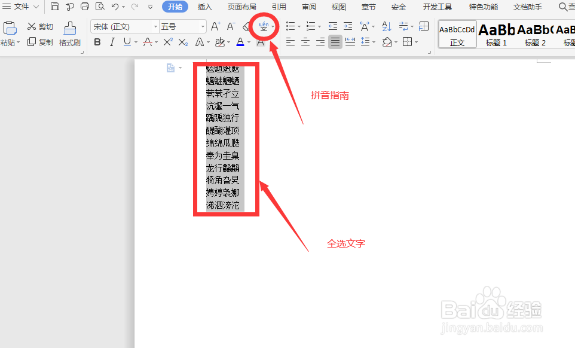Toggle center alignment
The height and width of the screenshot is (348, 575).
pos(304,41)
